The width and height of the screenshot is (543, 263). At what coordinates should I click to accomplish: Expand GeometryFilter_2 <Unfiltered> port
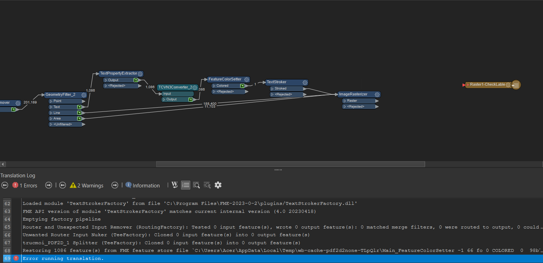pyautogui.click(x=51, y=124)
